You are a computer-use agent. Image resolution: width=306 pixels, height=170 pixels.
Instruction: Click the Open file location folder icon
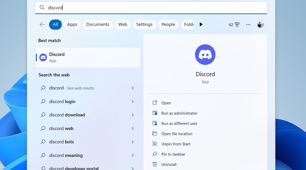(155, 134)
